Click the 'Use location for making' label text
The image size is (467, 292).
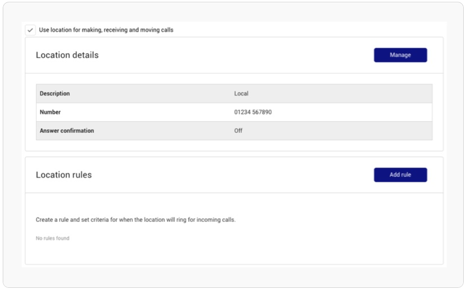[106, 30]
